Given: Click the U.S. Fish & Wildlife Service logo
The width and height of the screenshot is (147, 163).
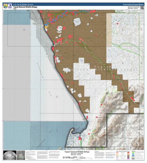Looking at the screenshot, I should pyautogui.click(x=5, y=6).
